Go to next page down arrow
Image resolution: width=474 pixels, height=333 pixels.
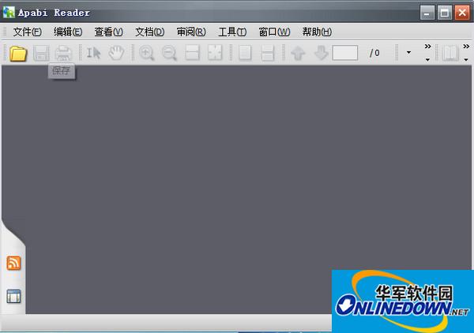tap(321, 53)
